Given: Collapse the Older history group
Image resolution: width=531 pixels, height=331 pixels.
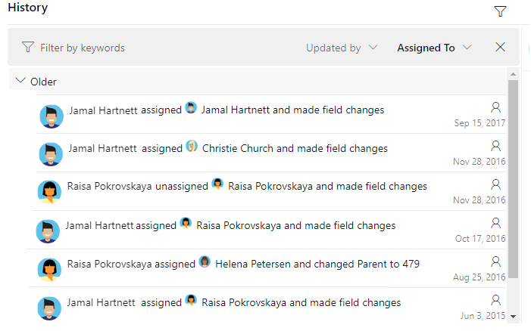Looking at the screenshot, I should [x=20, y=82].
